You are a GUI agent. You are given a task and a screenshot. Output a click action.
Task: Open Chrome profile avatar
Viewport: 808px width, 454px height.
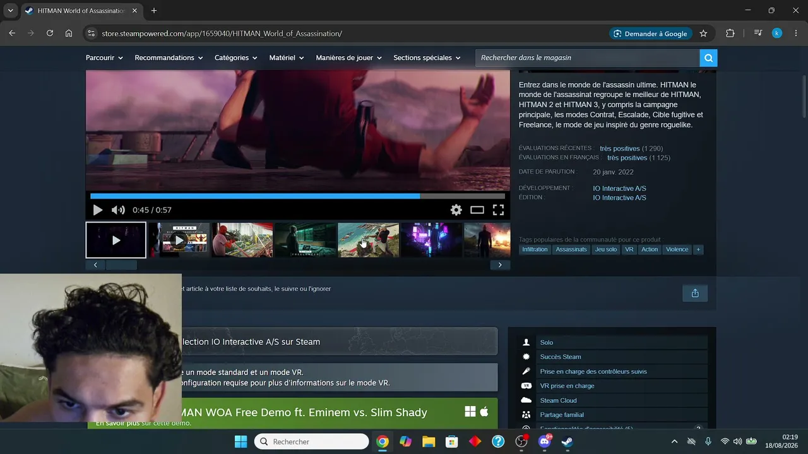pyautogui.click(x=777, y=33)
